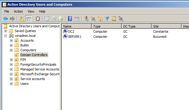Select the Builtin tree item

[25, 45]
